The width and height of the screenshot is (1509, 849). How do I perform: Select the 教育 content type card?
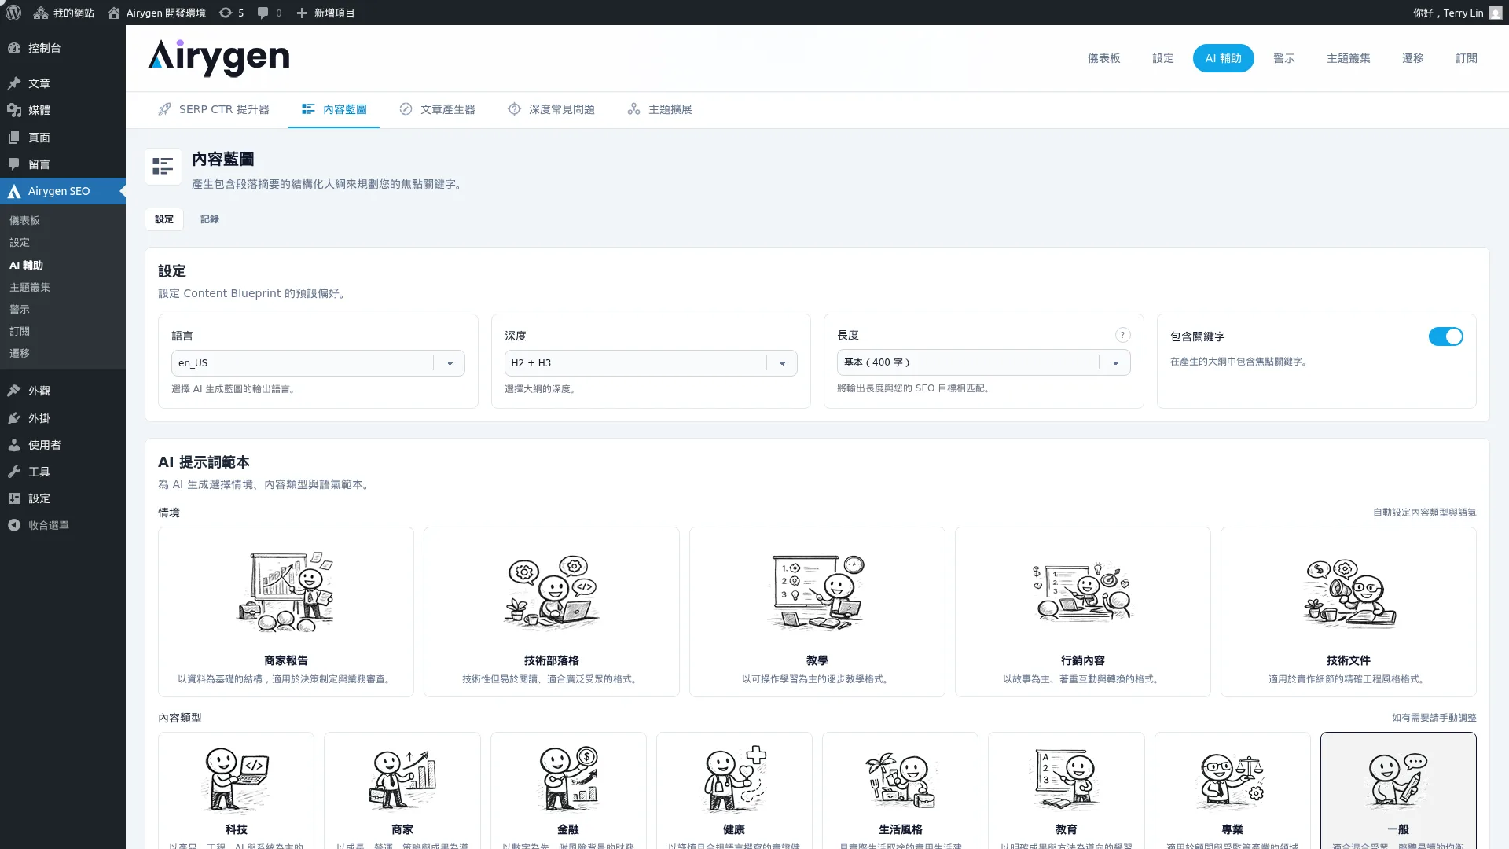[x=1067, y=791]
